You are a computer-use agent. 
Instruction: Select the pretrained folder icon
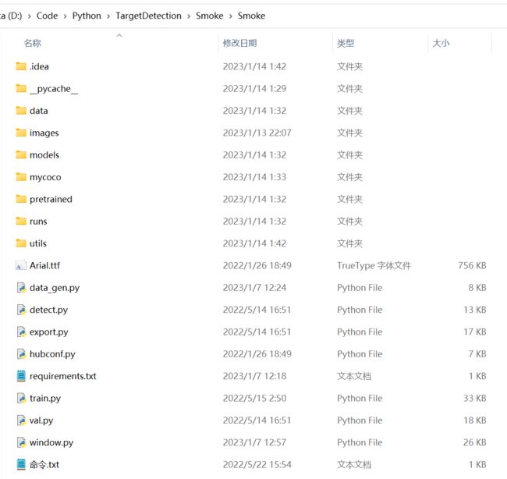(21, 199)
